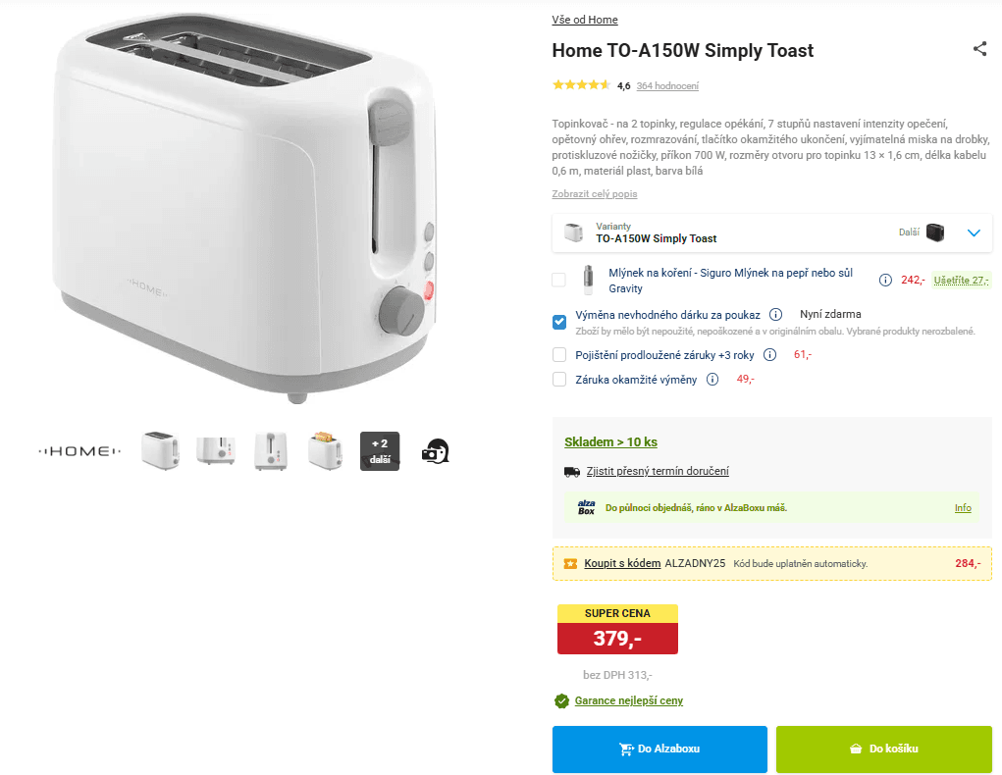
Task: Click the HOME brand logo below the image
Action: coord(79,451)
